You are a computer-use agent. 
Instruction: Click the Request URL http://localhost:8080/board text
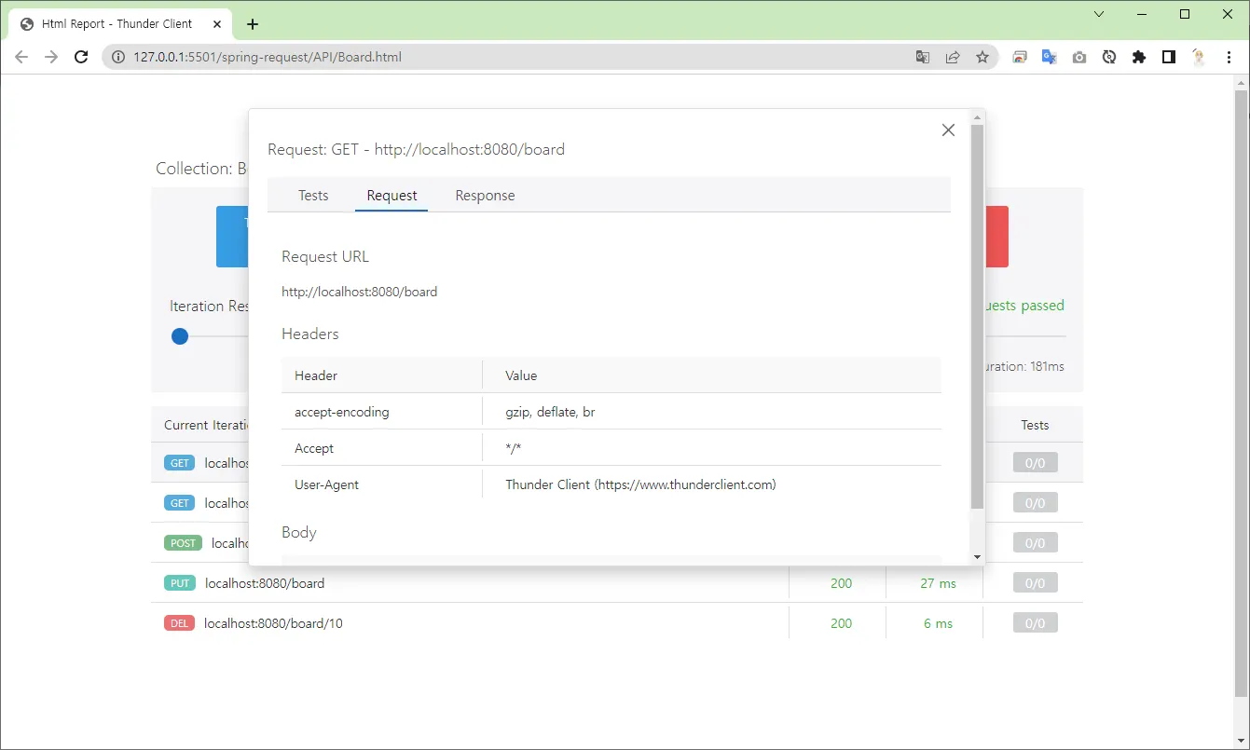360,292
